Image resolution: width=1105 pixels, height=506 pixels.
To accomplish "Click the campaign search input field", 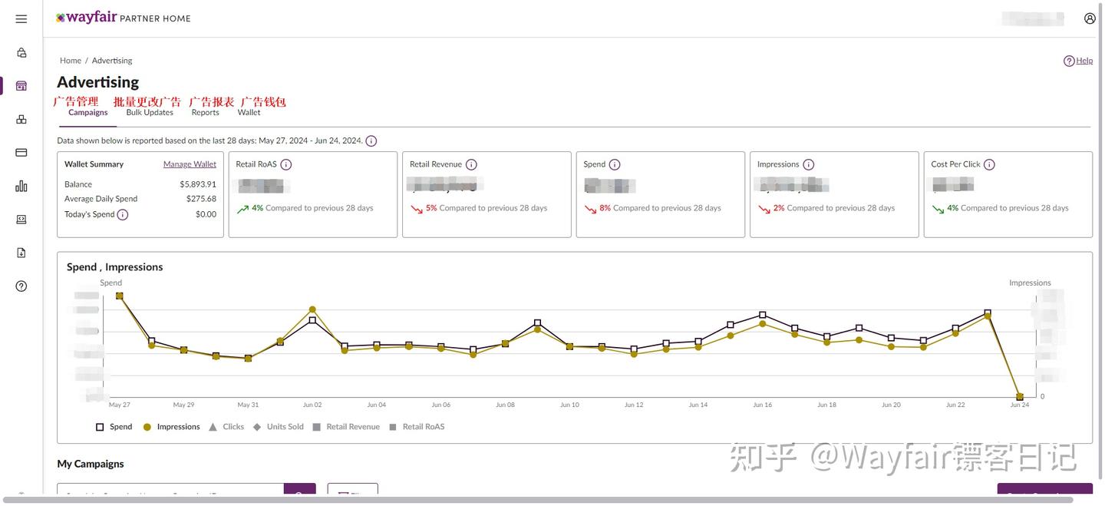I will (169, 494).
